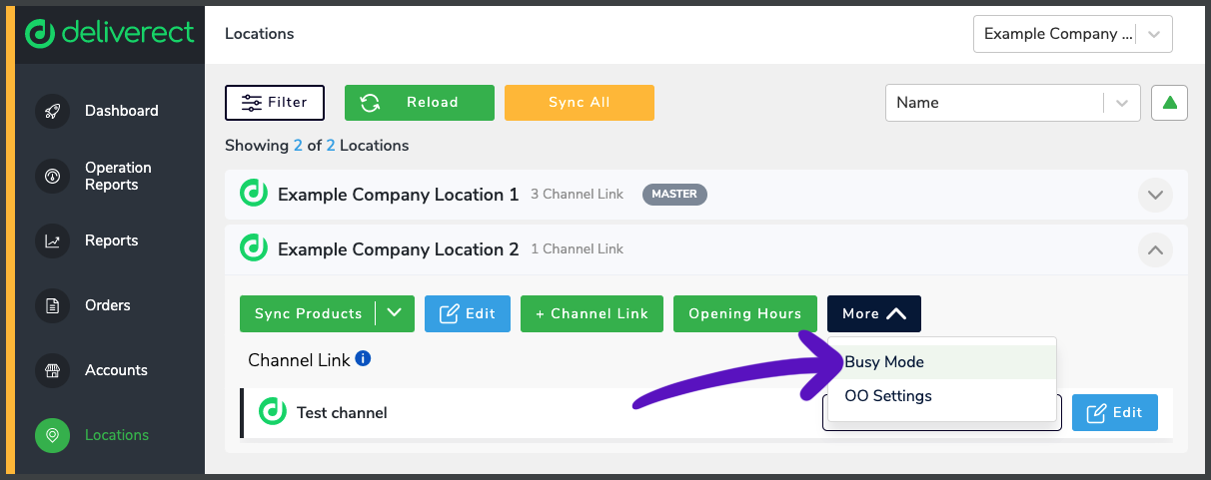The height and width of the screenshot is (480, 1211).
Task: Open Reports chart icon
Action: pyautogui.click(x=52, y=240)
